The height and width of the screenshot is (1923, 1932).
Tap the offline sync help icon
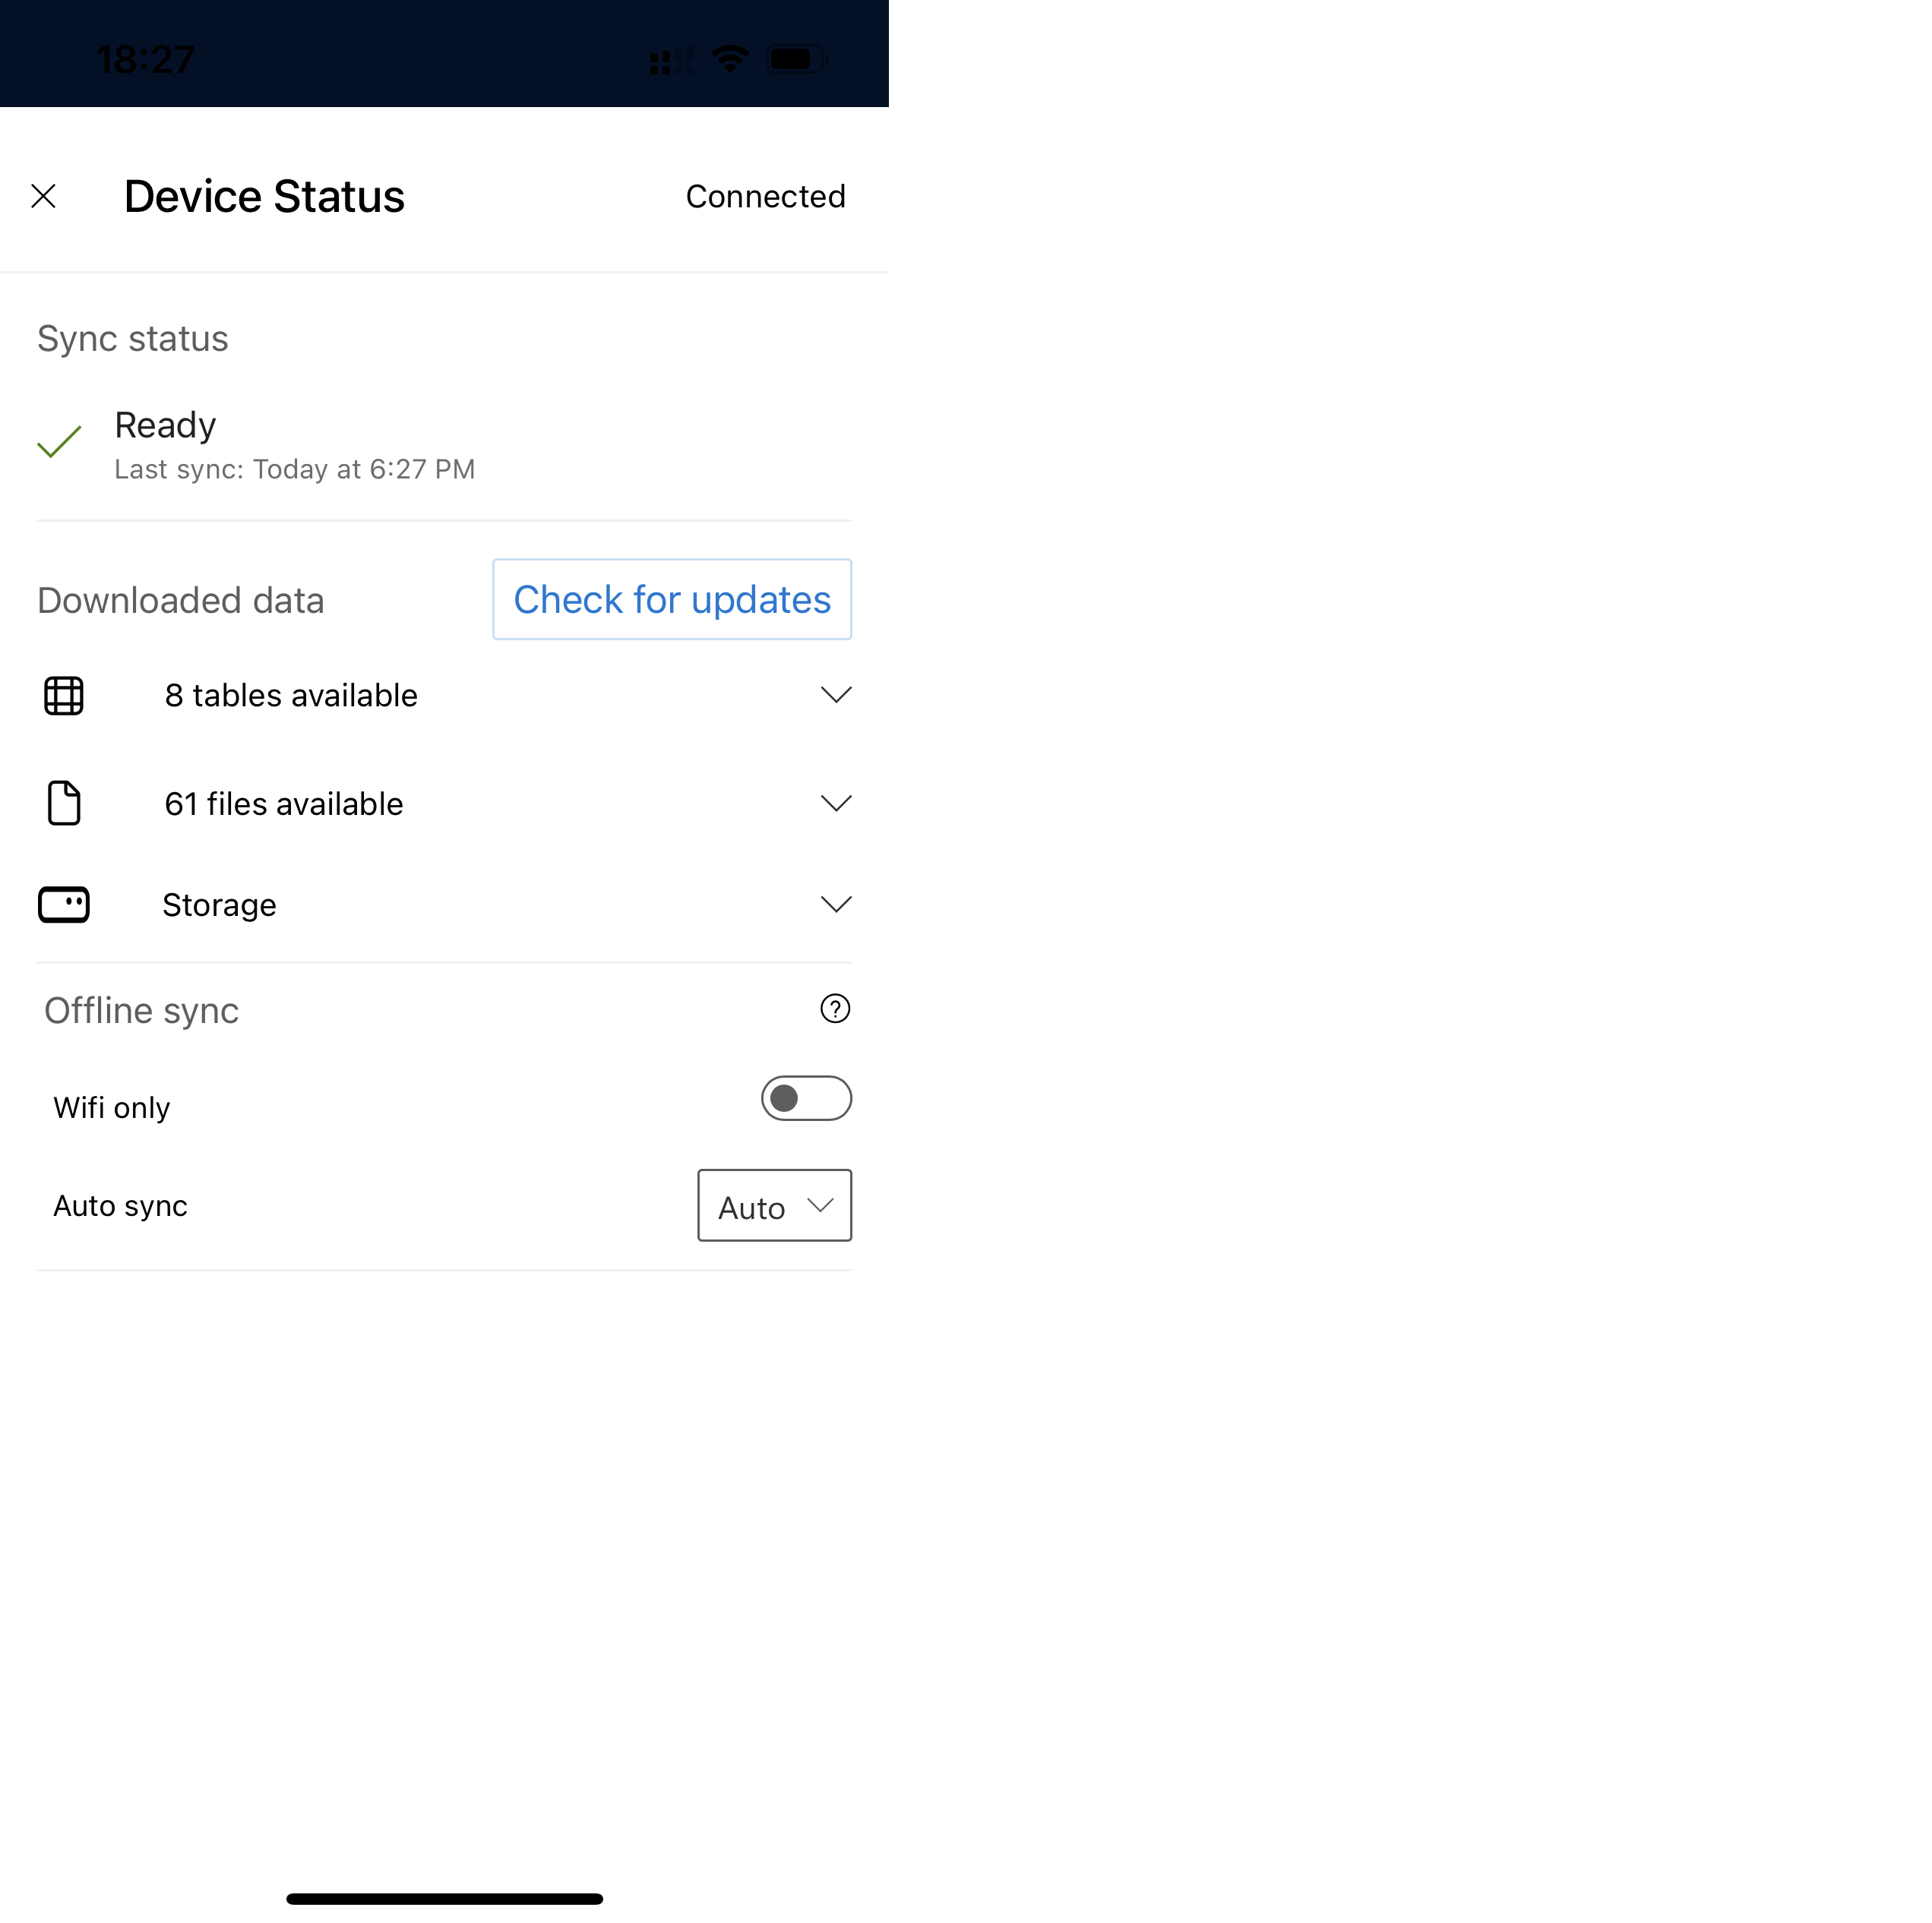click(x=835, y=1011)
